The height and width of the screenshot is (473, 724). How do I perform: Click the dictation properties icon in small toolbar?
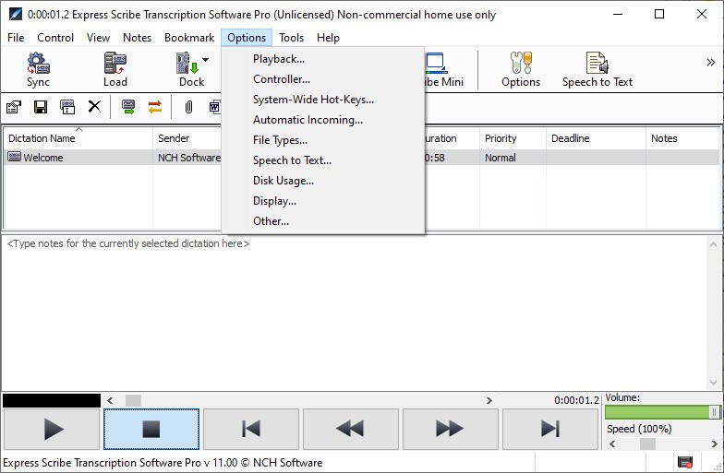click(14, 107)
